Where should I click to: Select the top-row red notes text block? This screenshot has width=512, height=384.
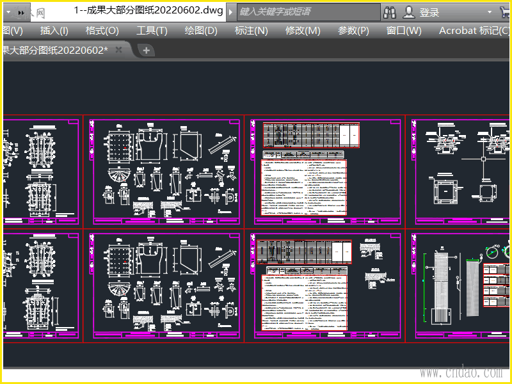click(x=303, y=188)
